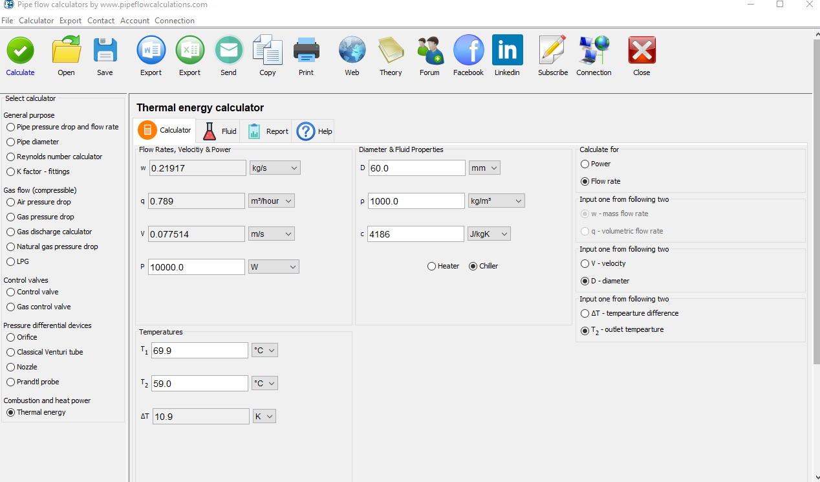The image size is (820, 482).
Task: Copy results with the Copy toolbar icon
Action: [267, 52]
